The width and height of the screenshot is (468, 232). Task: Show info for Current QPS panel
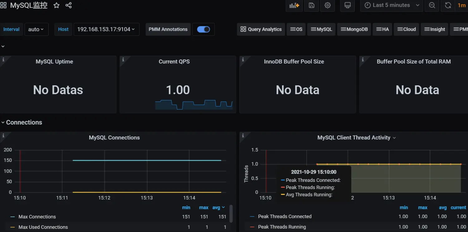pyautogui.click(x=123, y=59)
